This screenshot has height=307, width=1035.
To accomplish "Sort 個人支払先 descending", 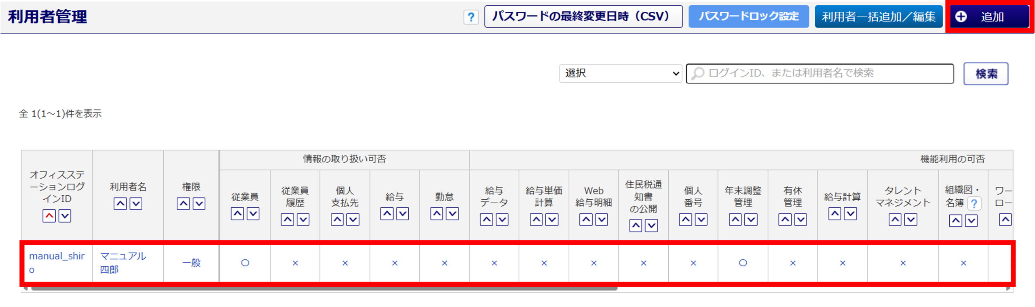I will 353,219.
